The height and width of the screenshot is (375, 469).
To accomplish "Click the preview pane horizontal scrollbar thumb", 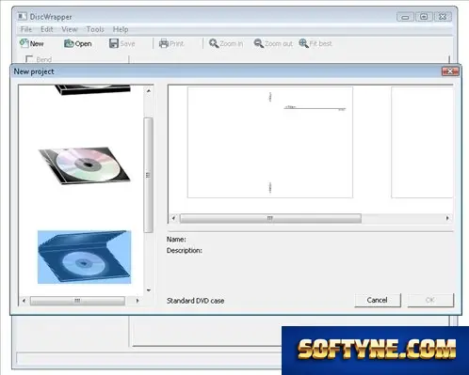I will click(270, 218).
